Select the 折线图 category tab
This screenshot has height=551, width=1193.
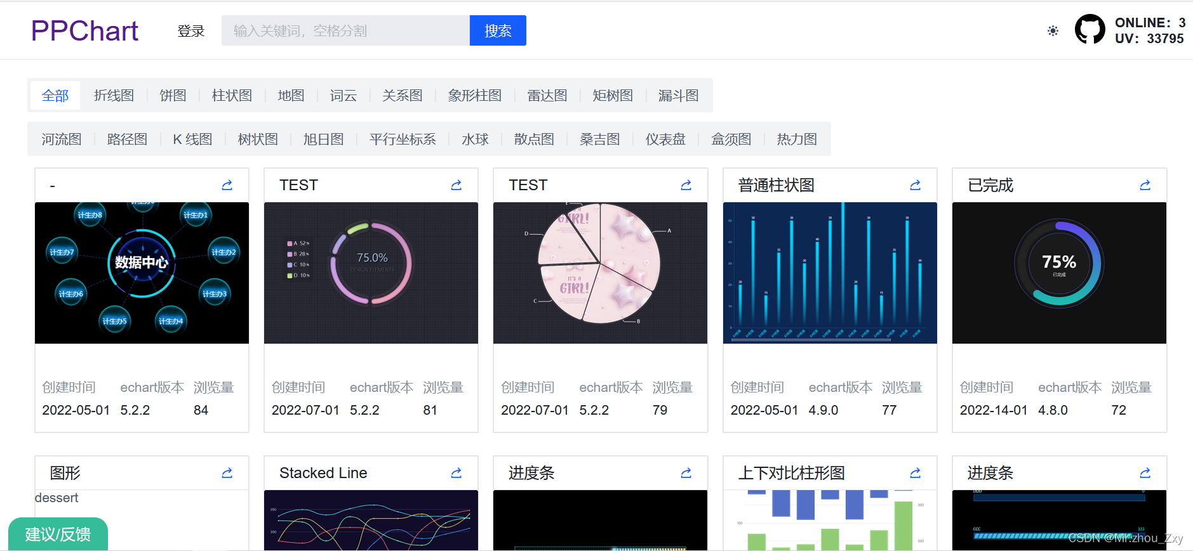click(114, 95)
